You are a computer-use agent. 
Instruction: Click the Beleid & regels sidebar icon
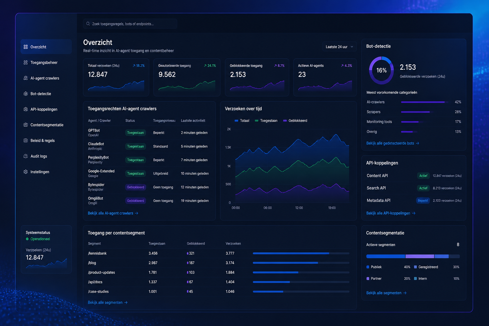[25, 140]
